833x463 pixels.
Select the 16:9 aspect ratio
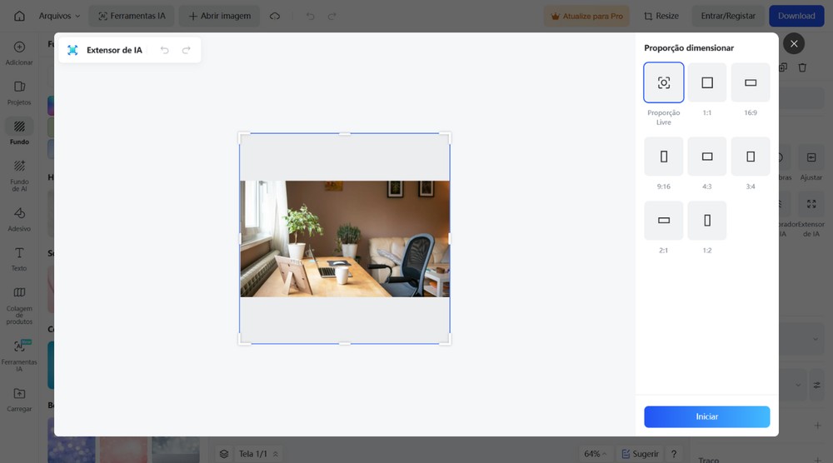[x=751, y=82]
